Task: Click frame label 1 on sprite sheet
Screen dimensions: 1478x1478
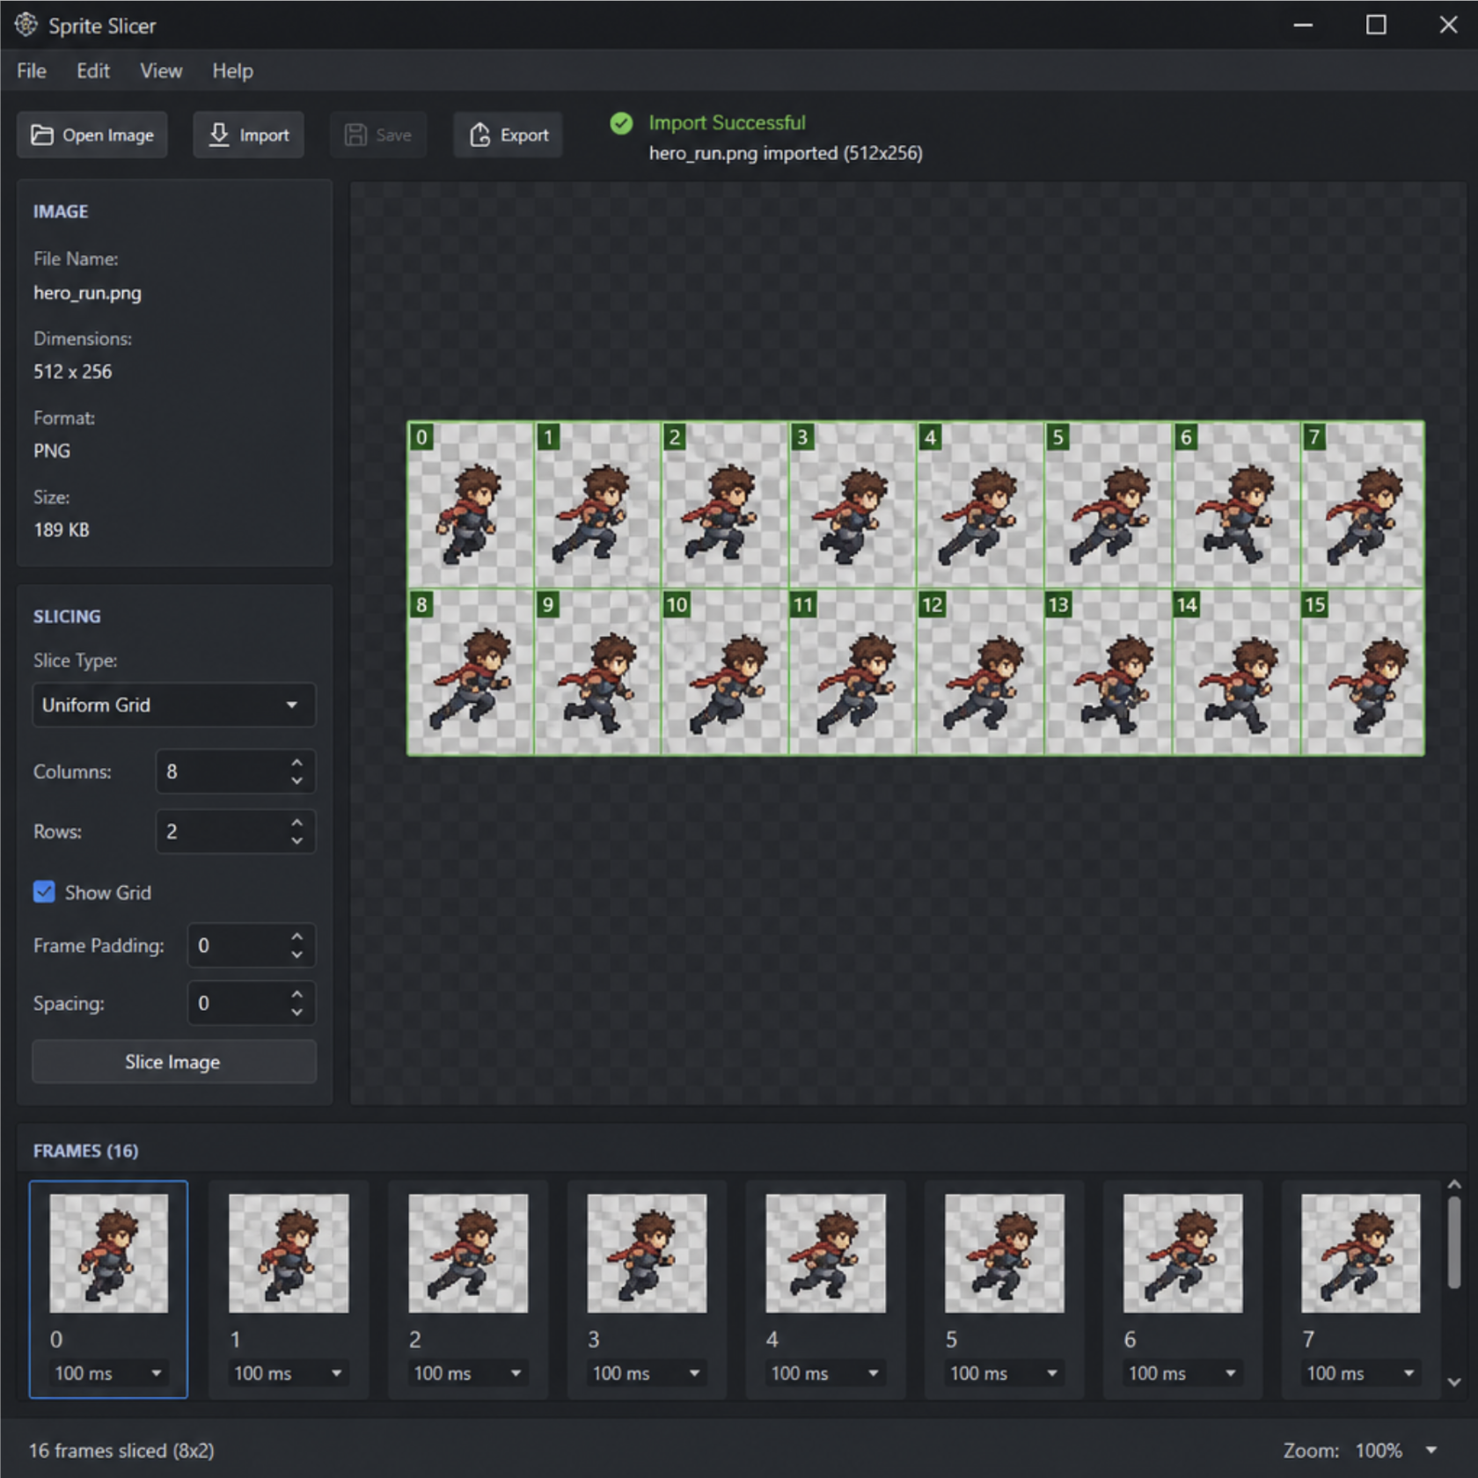Action: click(x=548, y=437)
